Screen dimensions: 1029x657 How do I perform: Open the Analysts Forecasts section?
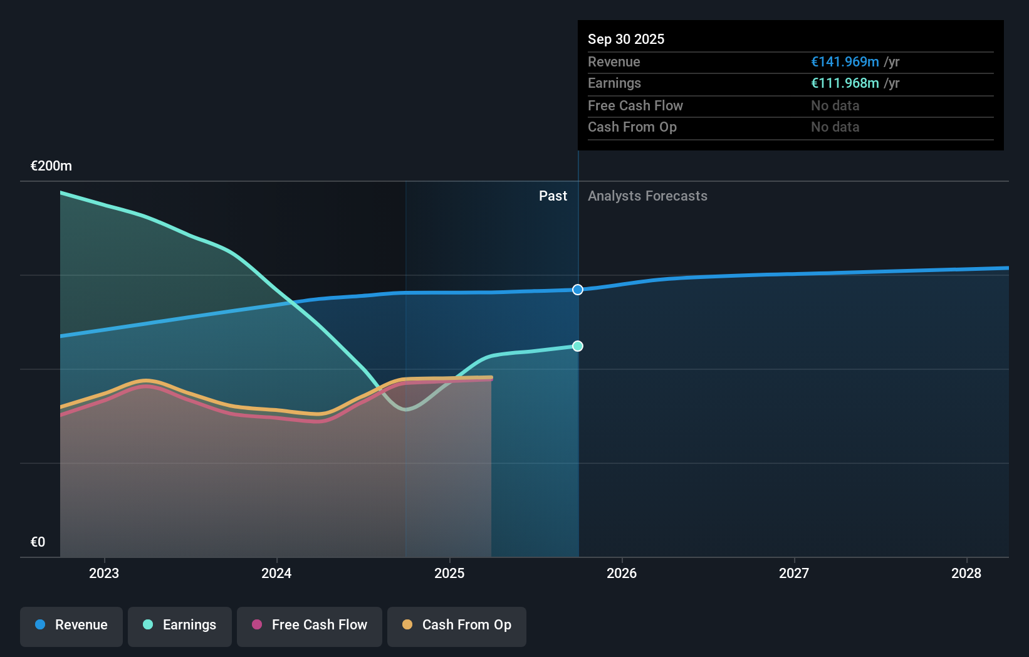point(647,196)
